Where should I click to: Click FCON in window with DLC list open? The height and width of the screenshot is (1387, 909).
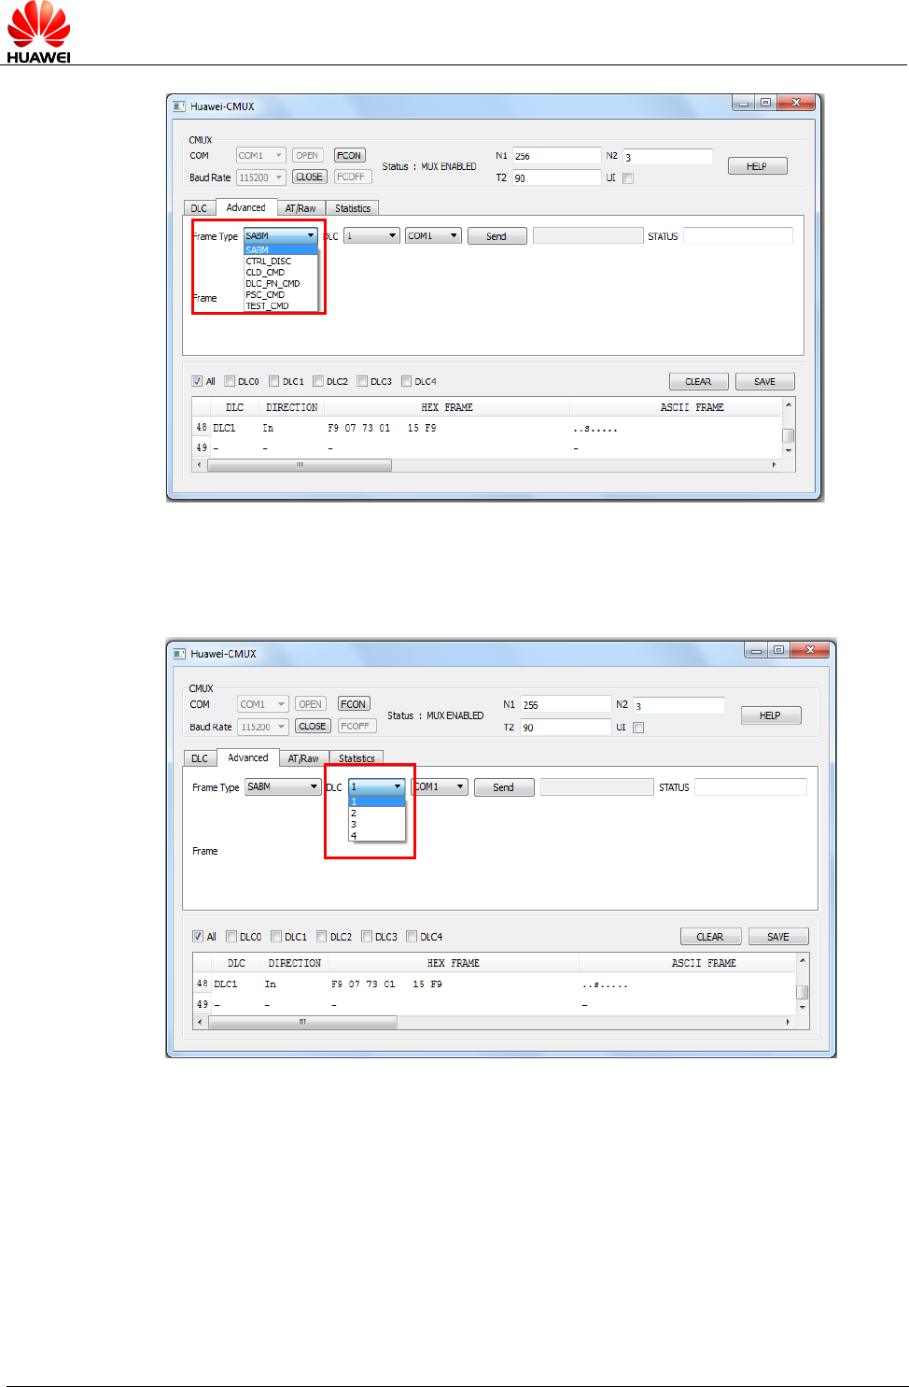pyautogui.click(x=353, y=704)
